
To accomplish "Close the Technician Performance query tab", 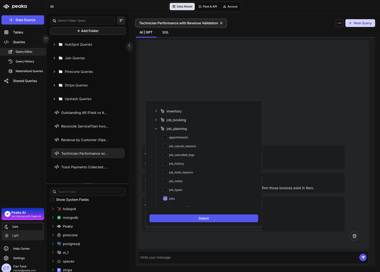I will pyautogui.click(x=221, y=23).
